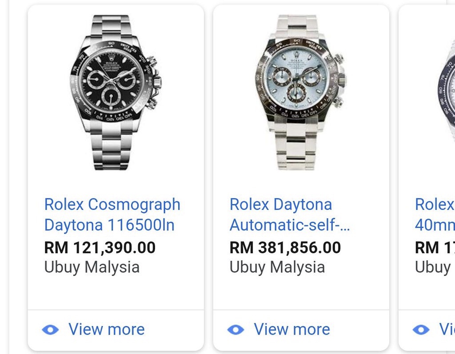Click eye icon on Cosmograph Daytona card

click(x=50, y=330)
